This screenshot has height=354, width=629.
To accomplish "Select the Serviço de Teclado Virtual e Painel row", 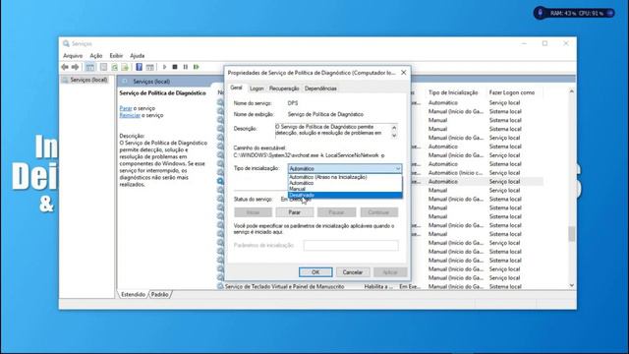I will (380, 286).
